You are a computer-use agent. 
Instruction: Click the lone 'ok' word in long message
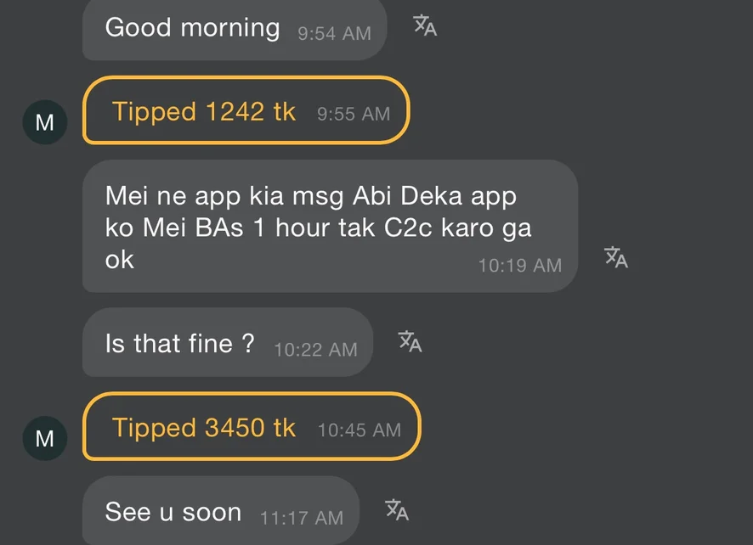[120, 259]
